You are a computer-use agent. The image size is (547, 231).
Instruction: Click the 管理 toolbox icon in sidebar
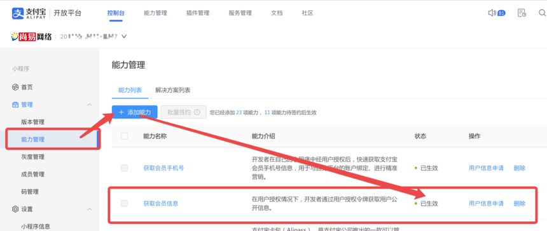pos(15,105)
